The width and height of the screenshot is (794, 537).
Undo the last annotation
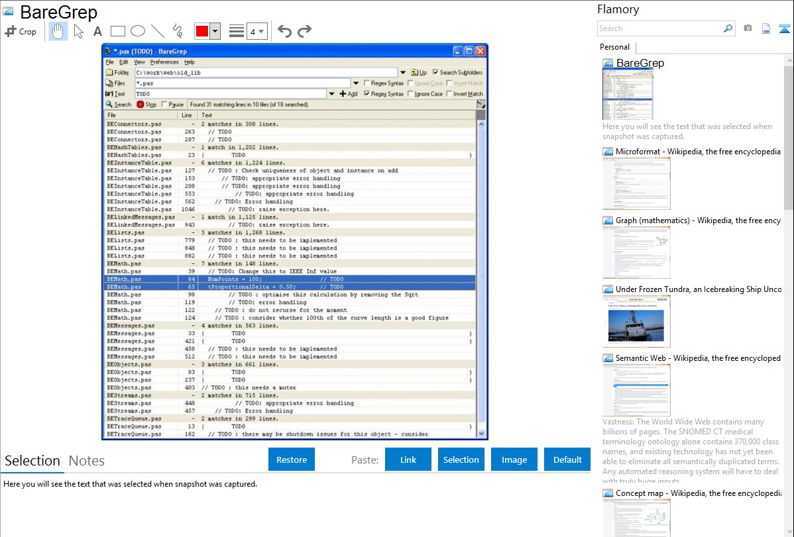point(284,31)
